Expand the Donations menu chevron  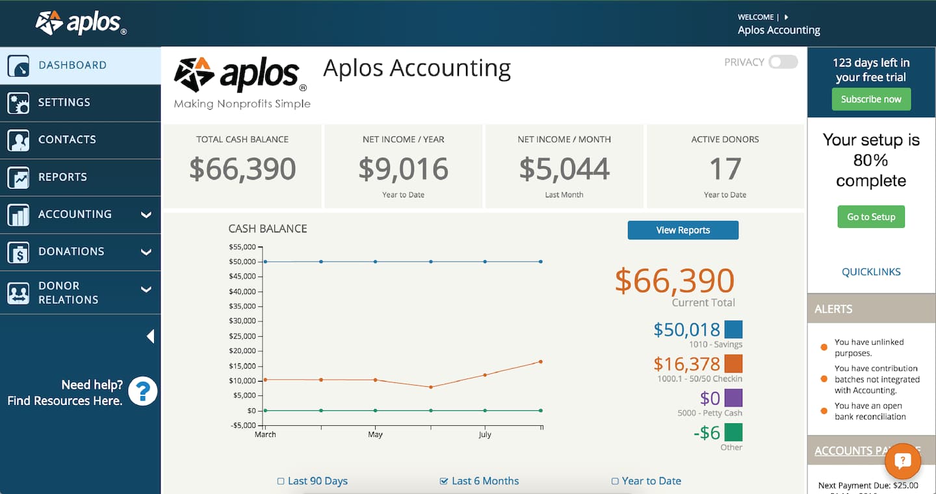tap(146, 252)
